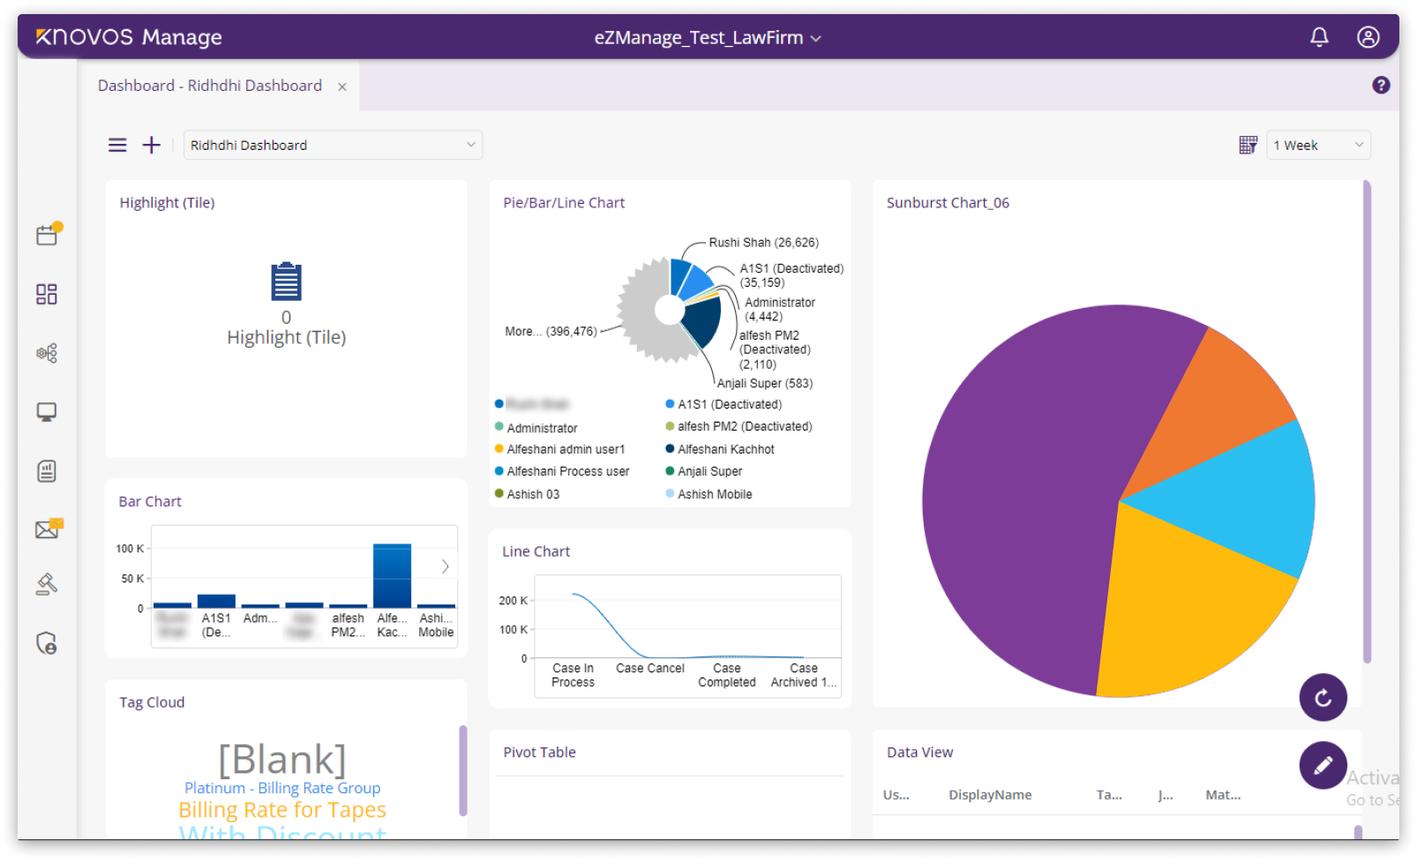Open the dashboards grid icon in the sidebar
Screen dimensions: 1417x863
[x=47, y=294]
